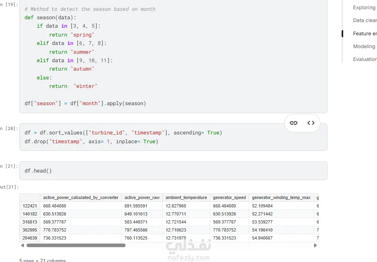
Task: Click the value 12.721544
Action: (176, 222)
